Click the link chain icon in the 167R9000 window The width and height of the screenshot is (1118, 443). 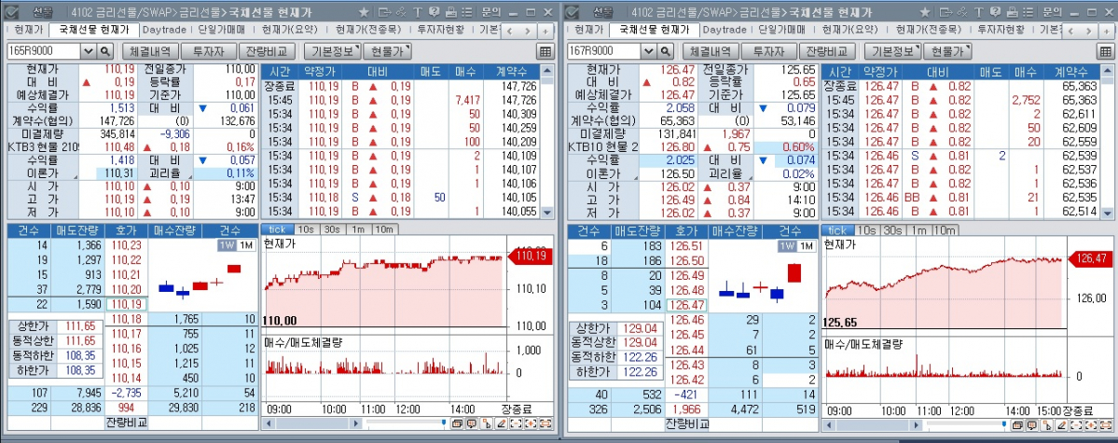click(x=961, y=12)
